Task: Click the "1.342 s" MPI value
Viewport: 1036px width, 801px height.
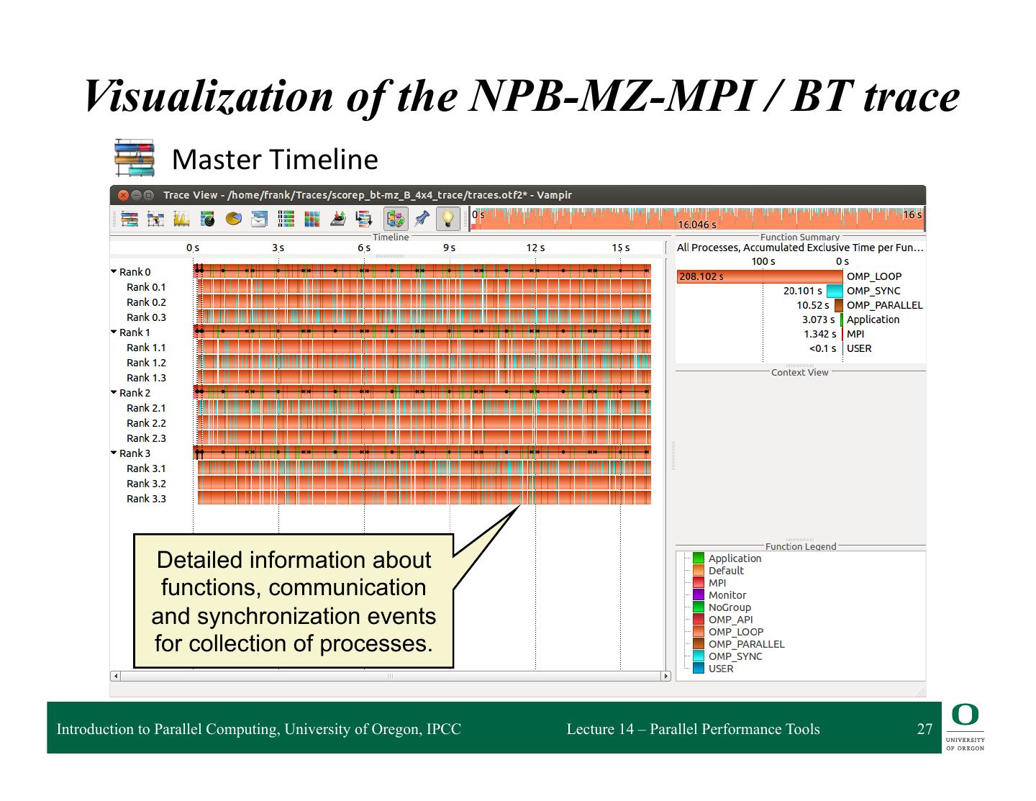Action: pos(820,334)
